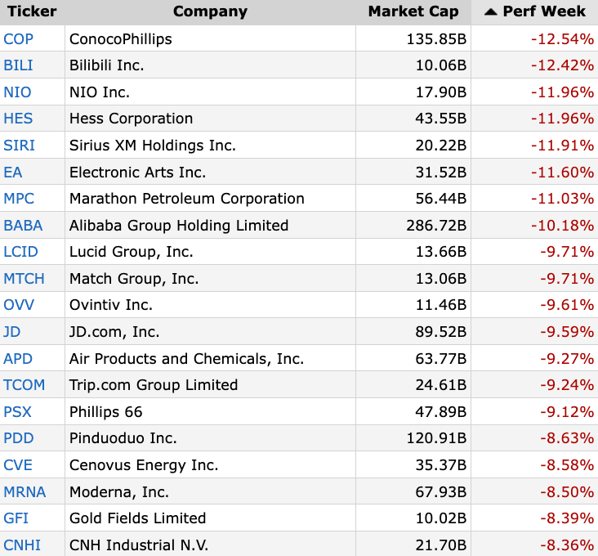
Task: Sort table by Company header
Action: [210, 11]
